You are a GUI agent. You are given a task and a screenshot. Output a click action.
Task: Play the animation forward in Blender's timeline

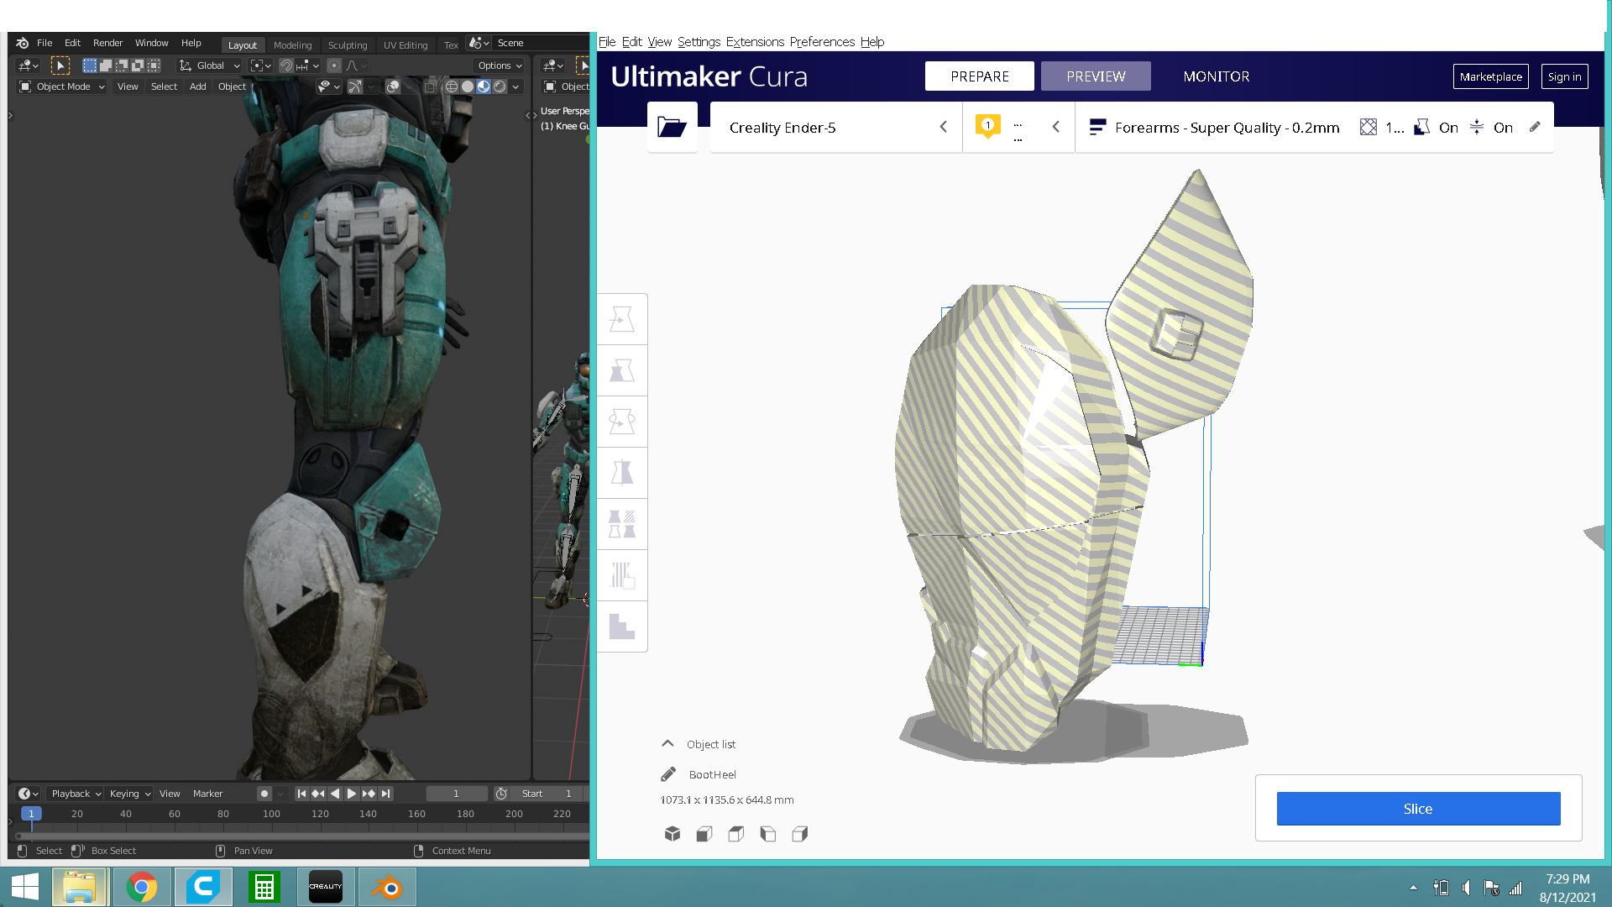pyautogui.click(x=352, y=794)
